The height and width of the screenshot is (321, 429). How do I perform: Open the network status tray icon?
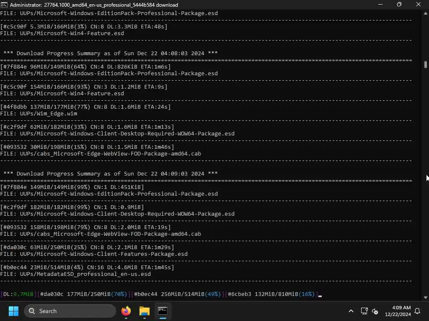tap(364, 311)
